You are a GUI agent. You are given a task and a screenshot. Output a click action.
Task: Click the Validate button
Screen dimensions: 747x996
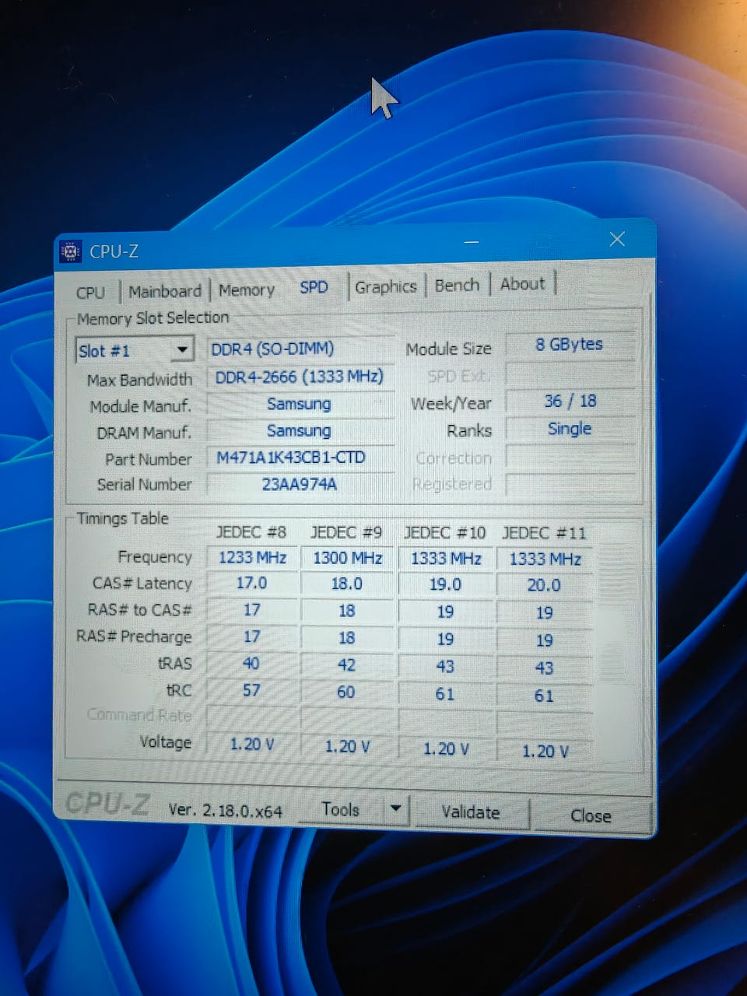click(471, 812)
